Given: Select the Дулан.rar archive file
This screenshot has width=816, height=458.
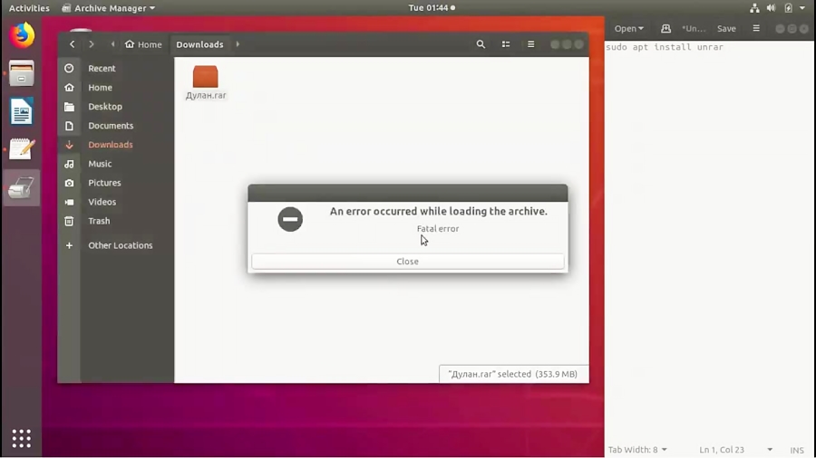Looking at the screenshot, I should tap(206, 82).
